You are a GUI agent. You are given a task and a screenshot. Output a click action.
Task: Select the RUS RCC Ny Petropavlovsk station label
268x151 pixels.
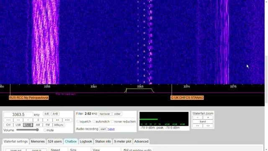29,98
